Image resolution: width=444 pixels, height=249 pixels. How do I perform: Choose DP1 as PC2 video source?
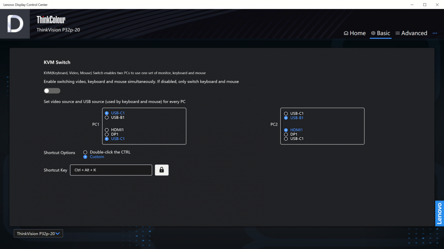[x=291, y=134]
